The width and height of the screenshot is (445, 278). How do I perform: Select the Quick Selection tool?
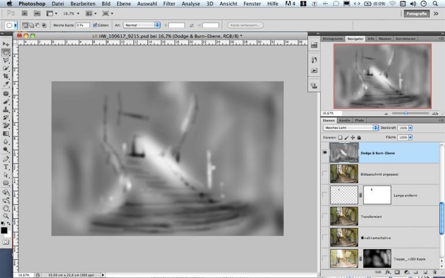click(6, 68)
